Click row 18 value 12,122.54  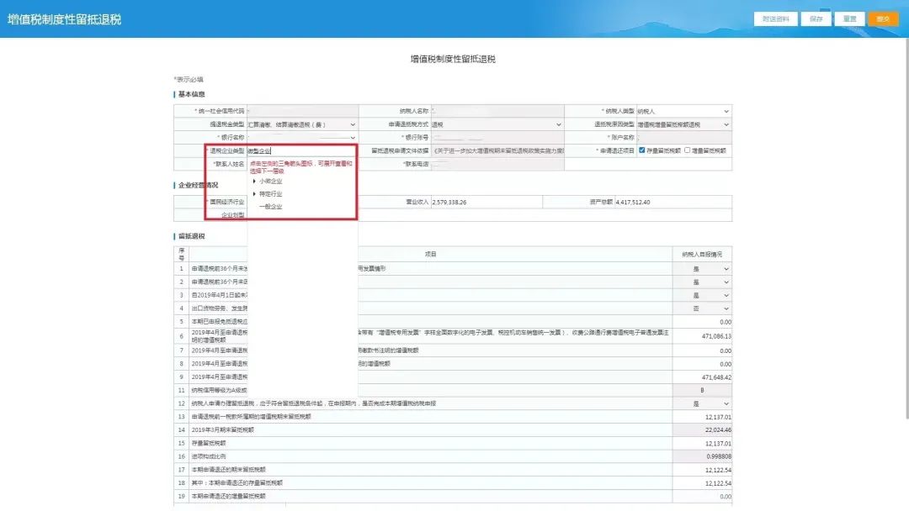tap(718, 483)
